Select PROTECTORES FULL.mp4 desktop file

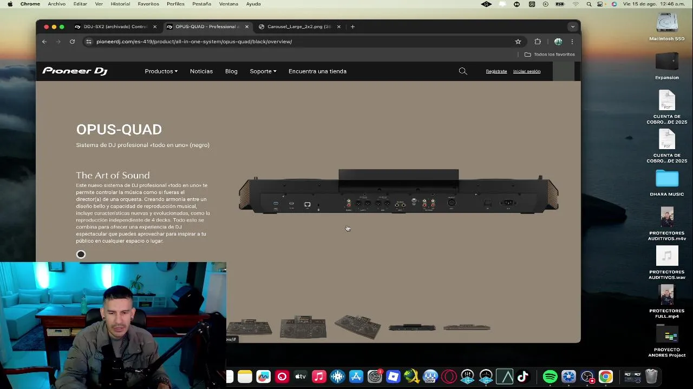(x=667, y=302)
